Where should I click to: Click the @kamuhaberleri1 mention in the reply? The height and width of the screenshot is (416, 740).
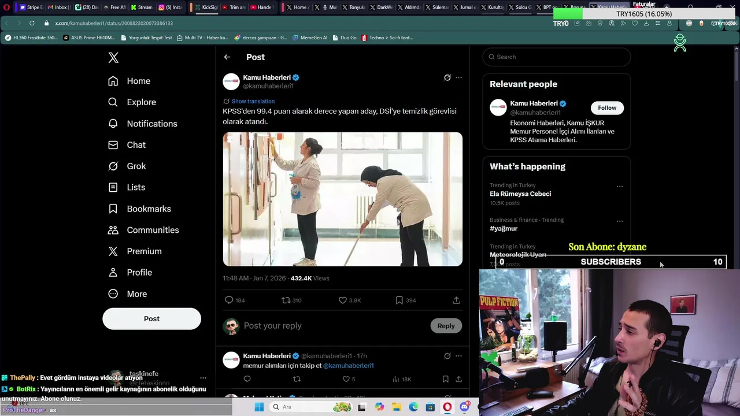[349, 366]
